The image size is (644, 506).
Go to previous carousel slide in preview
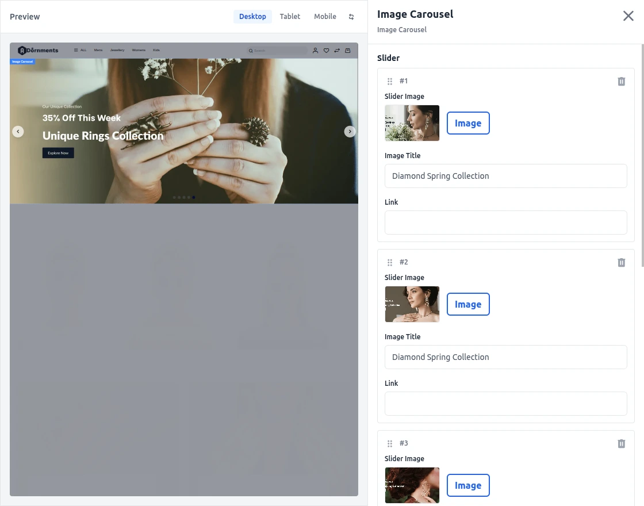18,132
